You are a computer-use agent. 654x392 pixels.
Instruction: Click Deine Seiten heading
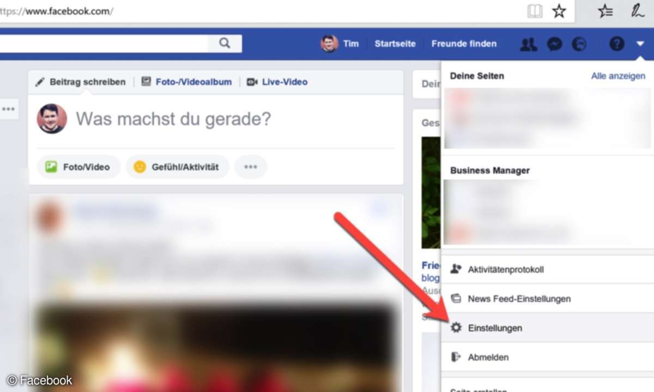(477, 76)
